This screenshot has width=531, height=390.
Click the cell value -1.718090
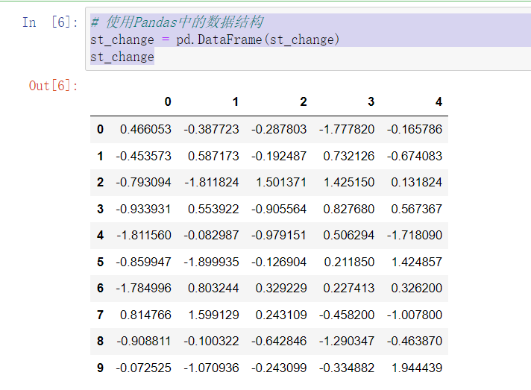[415, 236]
